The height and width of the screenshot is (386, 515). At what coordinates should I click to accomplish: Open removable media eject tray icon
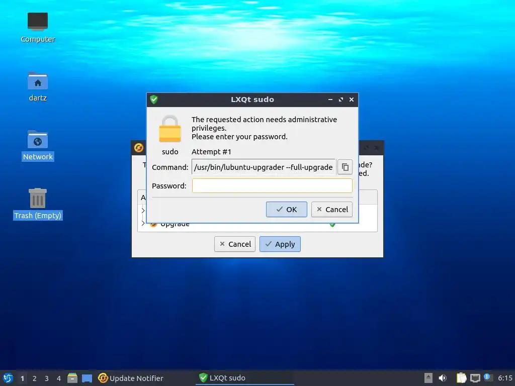tap(428, 378)
